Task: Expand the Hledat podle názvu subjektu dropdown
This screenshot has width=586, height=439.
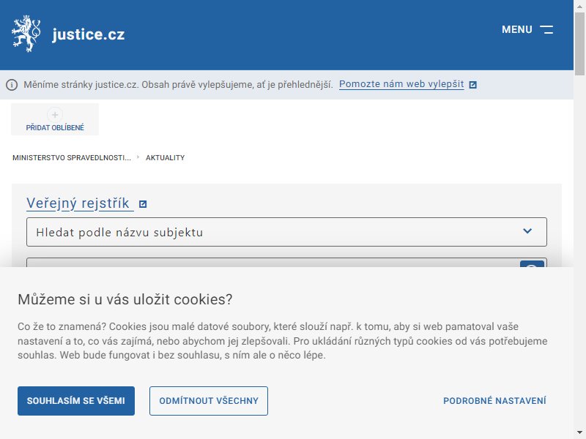Action: (286, 232)
